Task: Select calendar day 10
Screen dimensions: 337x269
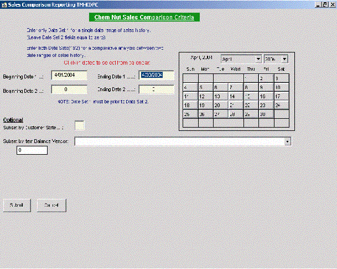Action: 282,87
